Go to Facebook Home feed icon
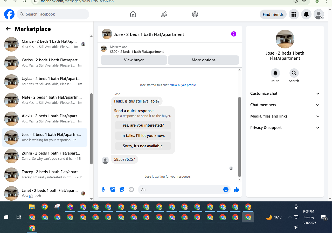The height and width of the screenshot is (233, 332). click(133, 14)
